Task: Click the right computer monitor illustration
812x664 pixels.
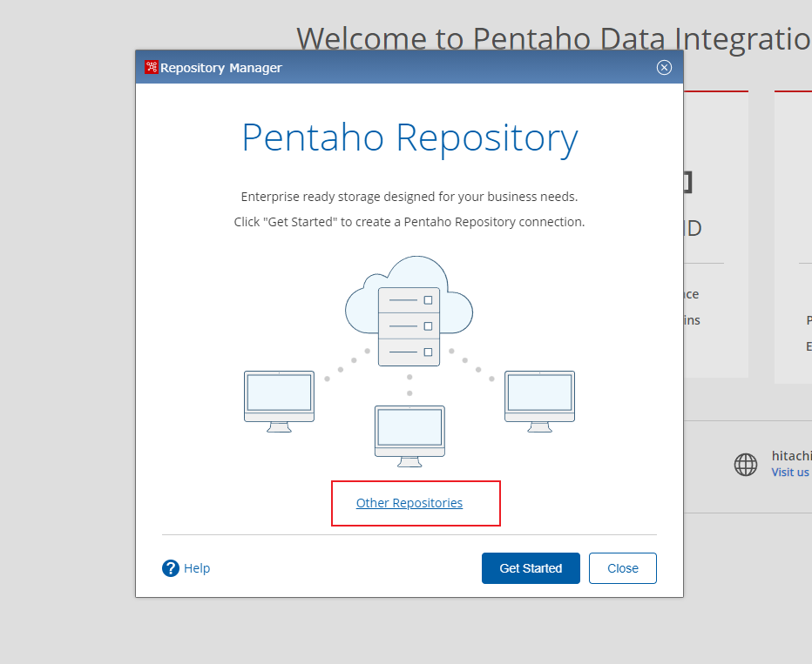Action: (x=539, y=401)
